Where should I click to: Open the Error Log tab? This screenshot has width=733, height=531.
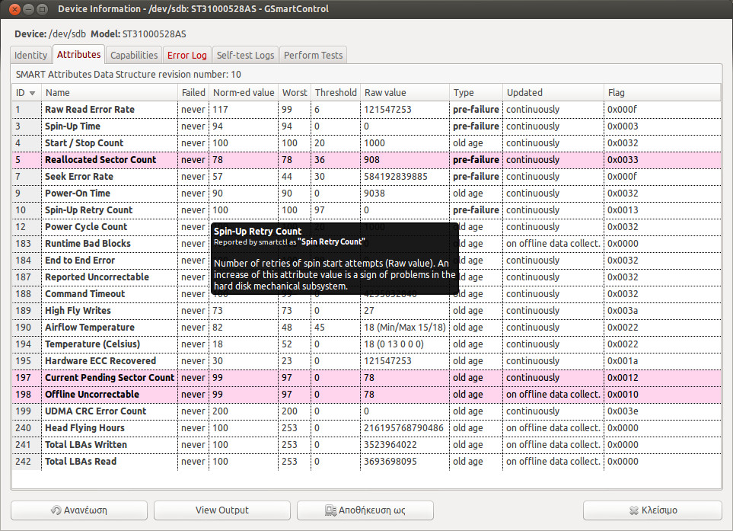(187, 55)
